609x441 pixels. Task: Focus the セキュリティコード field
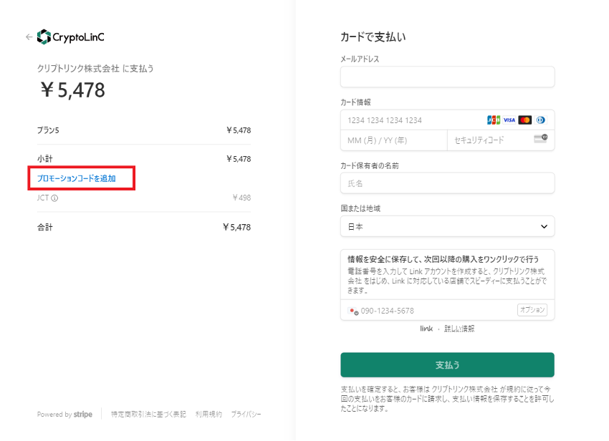tap(501, 140)
